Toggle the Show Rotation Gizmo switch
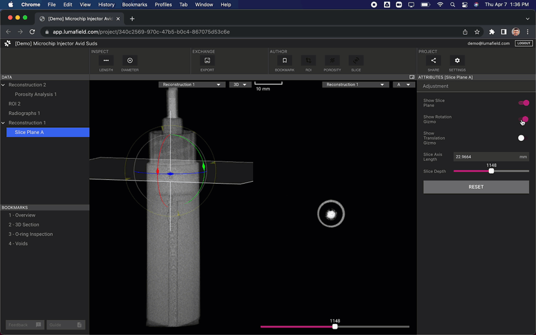The height and width of the screenshot is (335, 536). coord(524,119)
